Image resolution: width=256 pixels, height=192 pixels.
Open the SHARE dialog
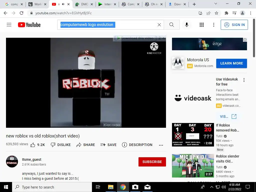85,145
